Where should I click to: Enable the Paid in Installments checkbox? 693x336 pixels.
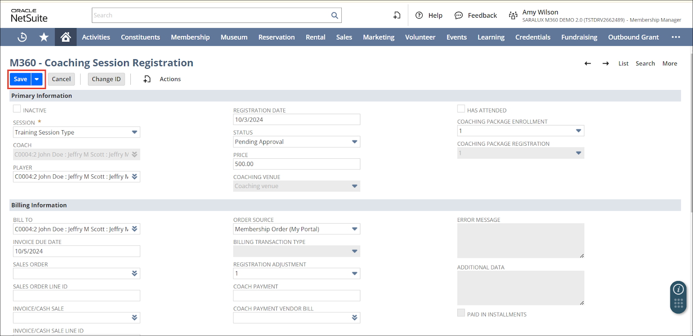pyautogui.click(x=461, y=313)
